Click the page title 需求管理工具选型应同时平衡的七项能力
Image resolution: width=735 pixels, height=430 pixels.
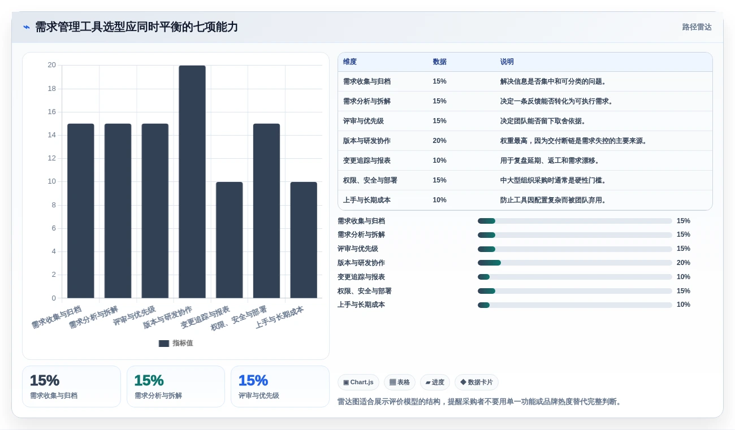point(136,27)
